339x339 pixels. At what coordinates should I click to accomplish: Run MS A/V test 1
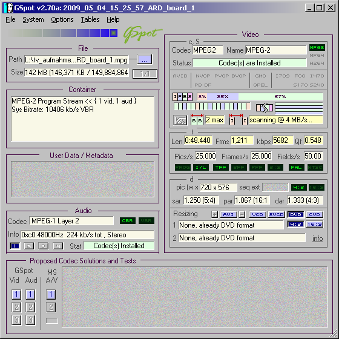tap(51, 294)
